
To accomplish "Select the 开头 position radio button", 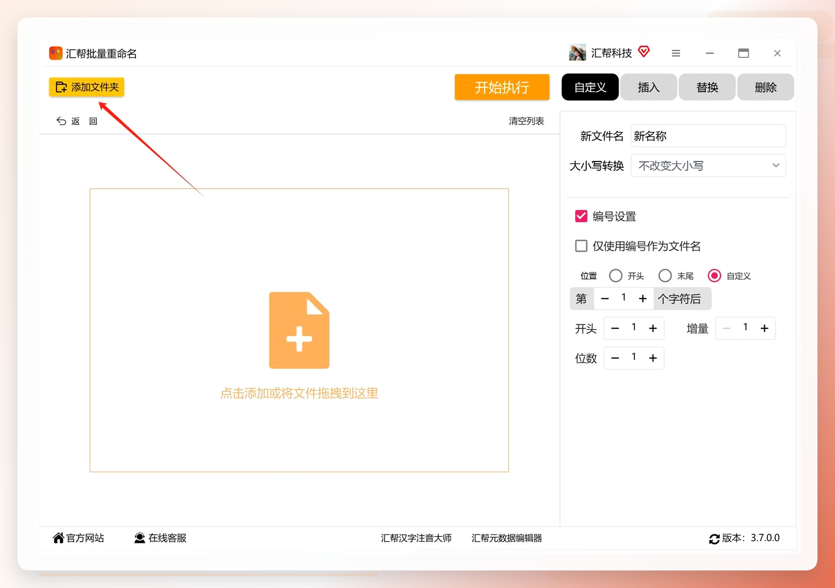I will [616, 276].
